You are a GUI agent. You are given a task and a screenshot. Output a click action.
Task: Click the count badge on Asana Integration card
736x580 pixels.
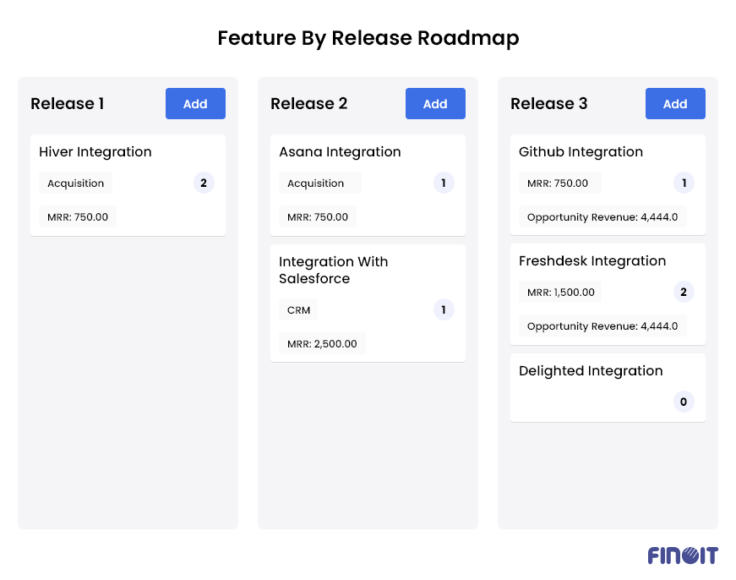(444, 183)
